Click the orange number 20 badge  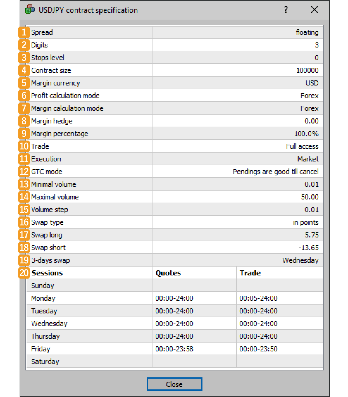point(24,273)
